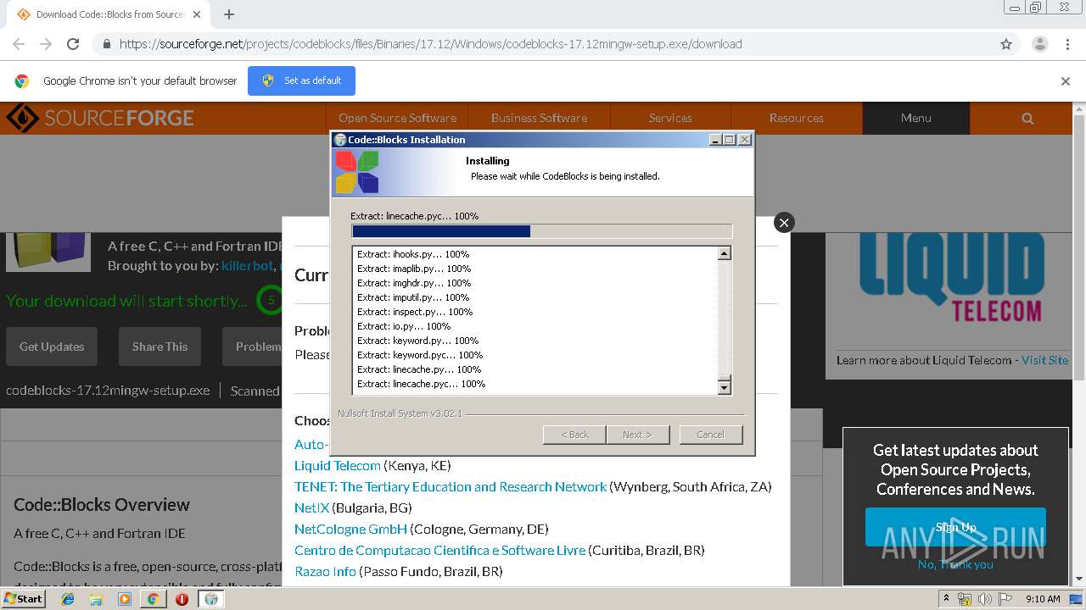
Task: Click the newsletter Sign Up button
Action: (955, 527)
